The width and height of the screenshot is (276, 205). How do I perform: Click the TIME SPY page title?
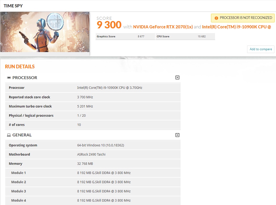tap(13, 6)
